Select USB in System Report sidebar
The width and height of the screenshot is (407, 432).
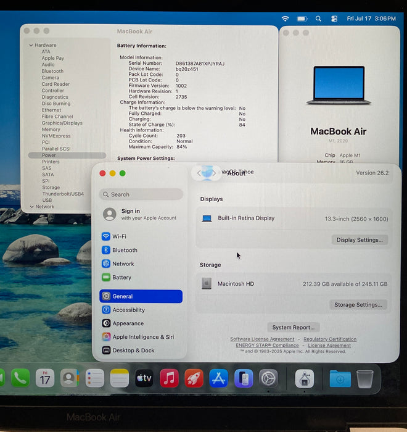point(47,201)
